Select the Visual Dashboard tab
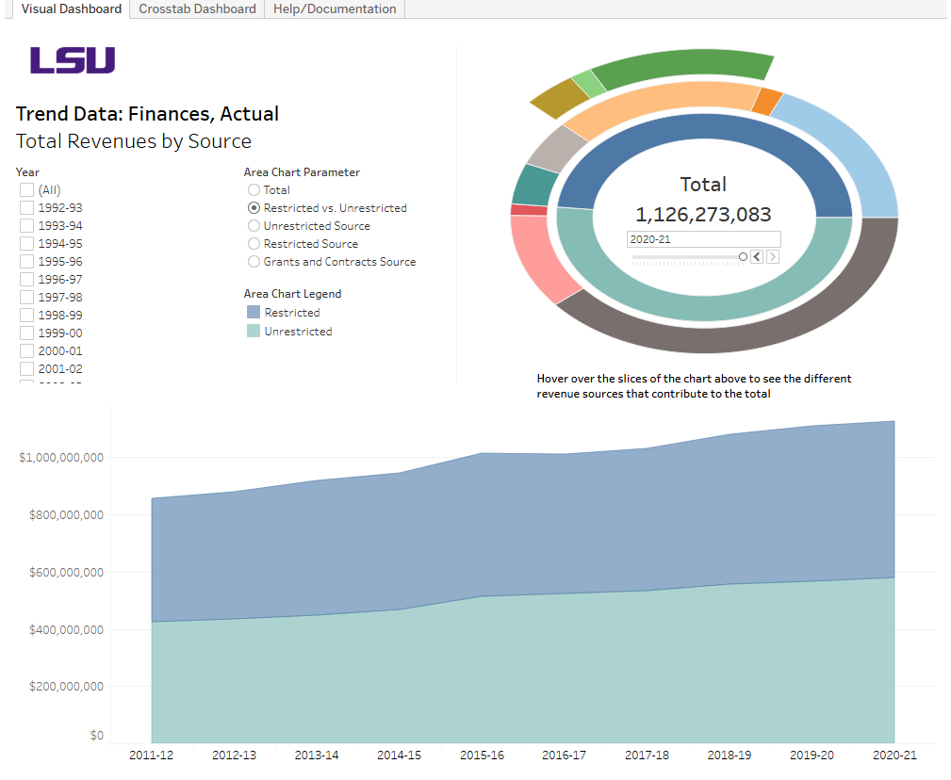This screenshot has width=951, height=780. point(70,8)
